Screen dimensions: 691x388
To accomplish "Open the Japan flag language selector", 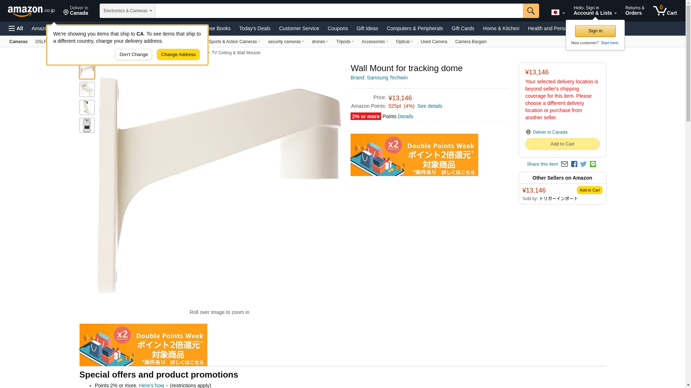I will [558, 12].
